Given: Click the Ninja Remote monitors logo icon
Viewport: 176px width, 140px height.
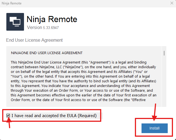Looking at the screenshot, I should [x=15, y=22].
